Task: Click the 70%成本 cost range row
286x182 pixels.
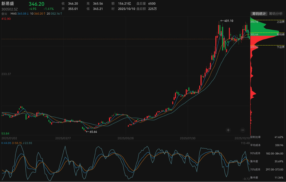Action: pos(266,169)
